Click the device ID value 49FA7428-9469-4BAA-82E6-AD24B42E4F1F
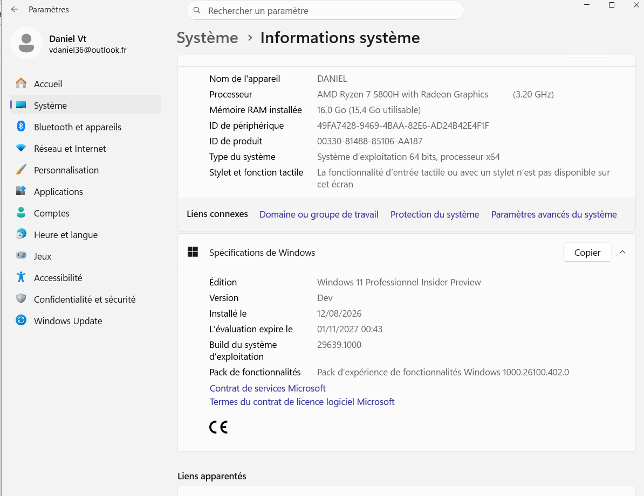Viewport: 644px width, 496px height. click(403, 125)
